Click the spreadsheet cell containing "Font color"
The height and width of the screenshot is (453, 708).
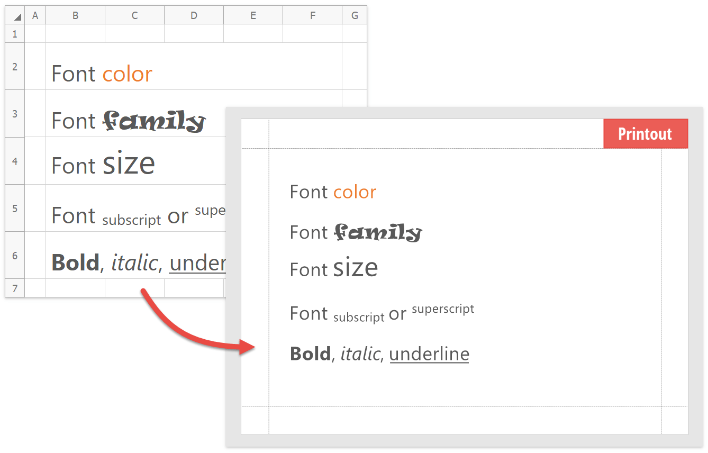coord(102,74)
